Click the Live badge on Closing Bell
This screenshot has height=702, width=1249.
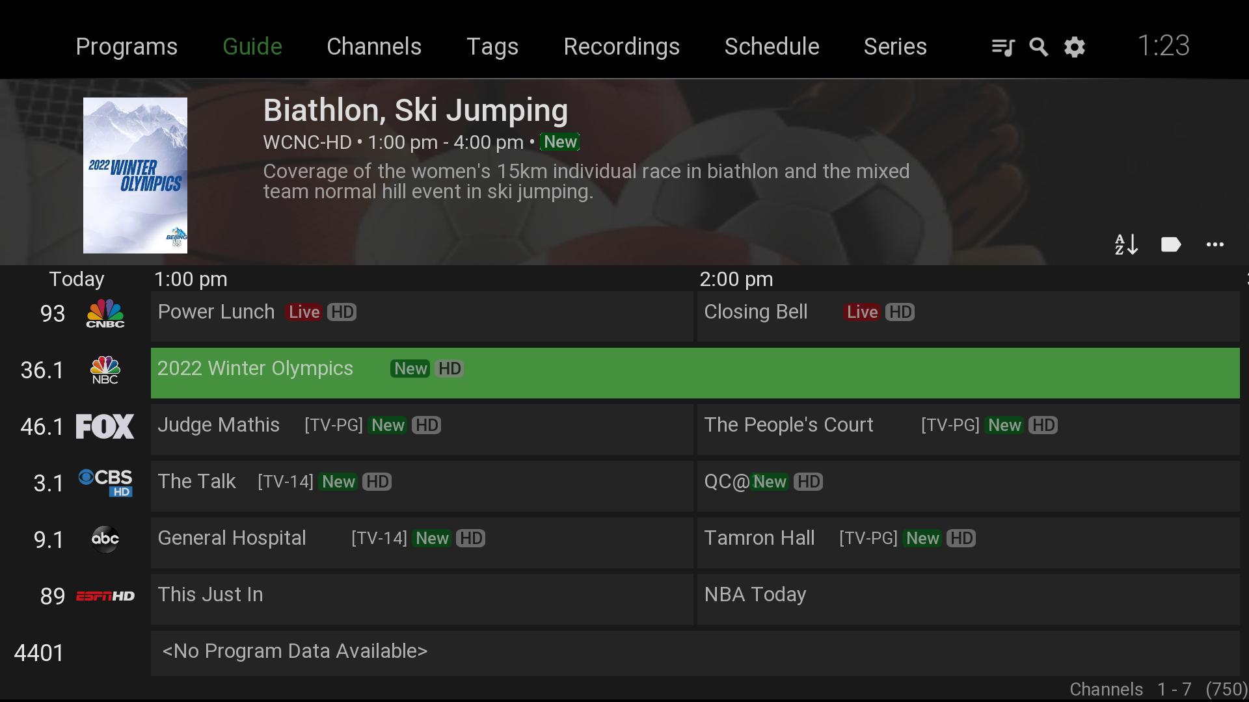click(862, 312)
